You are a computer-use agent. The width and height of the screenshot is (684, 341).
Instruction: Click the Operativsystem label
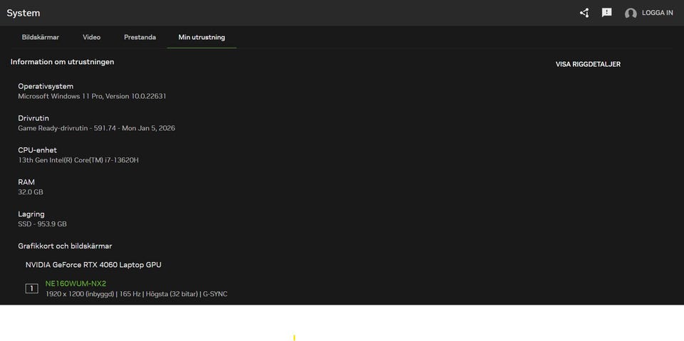tap(46, 86)
